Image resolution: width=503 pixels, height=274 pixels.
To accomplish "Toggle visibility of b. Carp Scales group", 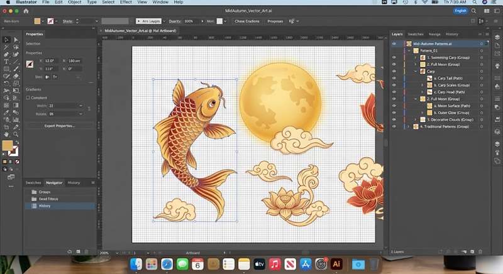I will pyautogui.click(x=394, y=85).
